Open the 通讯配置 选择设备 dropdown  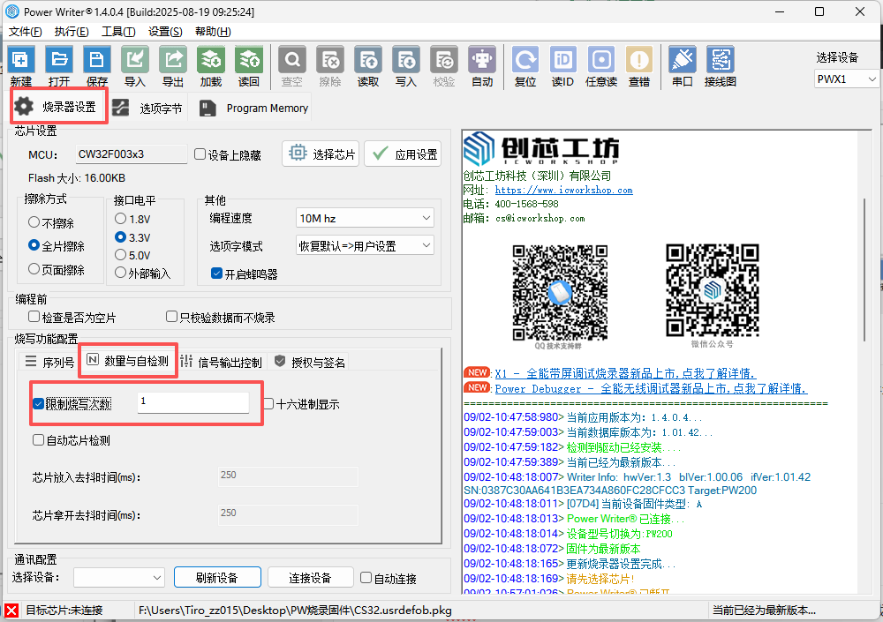[119, 578]
